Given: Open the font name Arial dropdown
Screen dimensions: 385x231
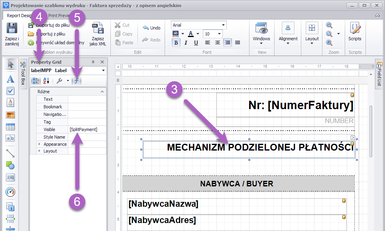Looking at the screenshot, I should click(x=223, y=25).
